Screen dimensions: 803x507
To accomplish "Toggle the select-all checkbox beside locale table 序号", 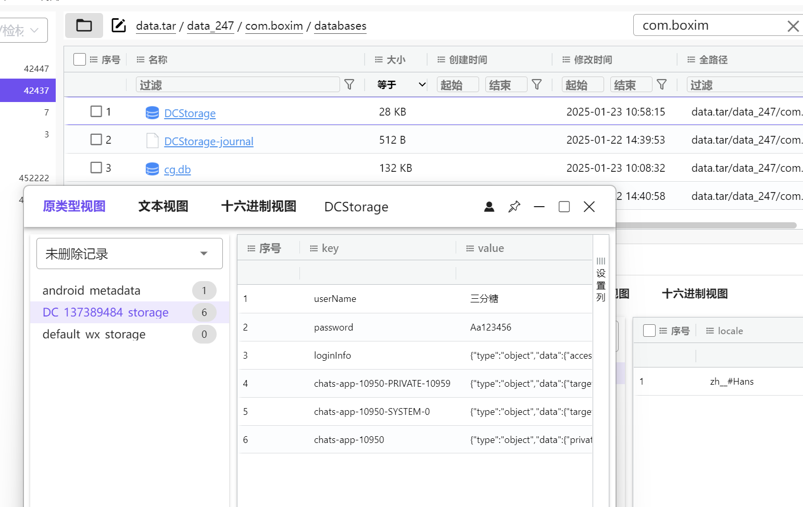I will [649, 331].
